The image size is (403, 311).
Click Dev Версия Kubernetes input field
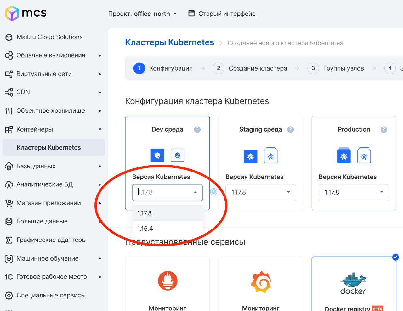[x=167, y=192]
